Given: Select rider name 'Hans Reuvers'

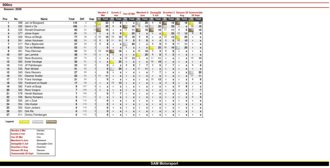Looking at the screenshot, I should pos(33,72).
